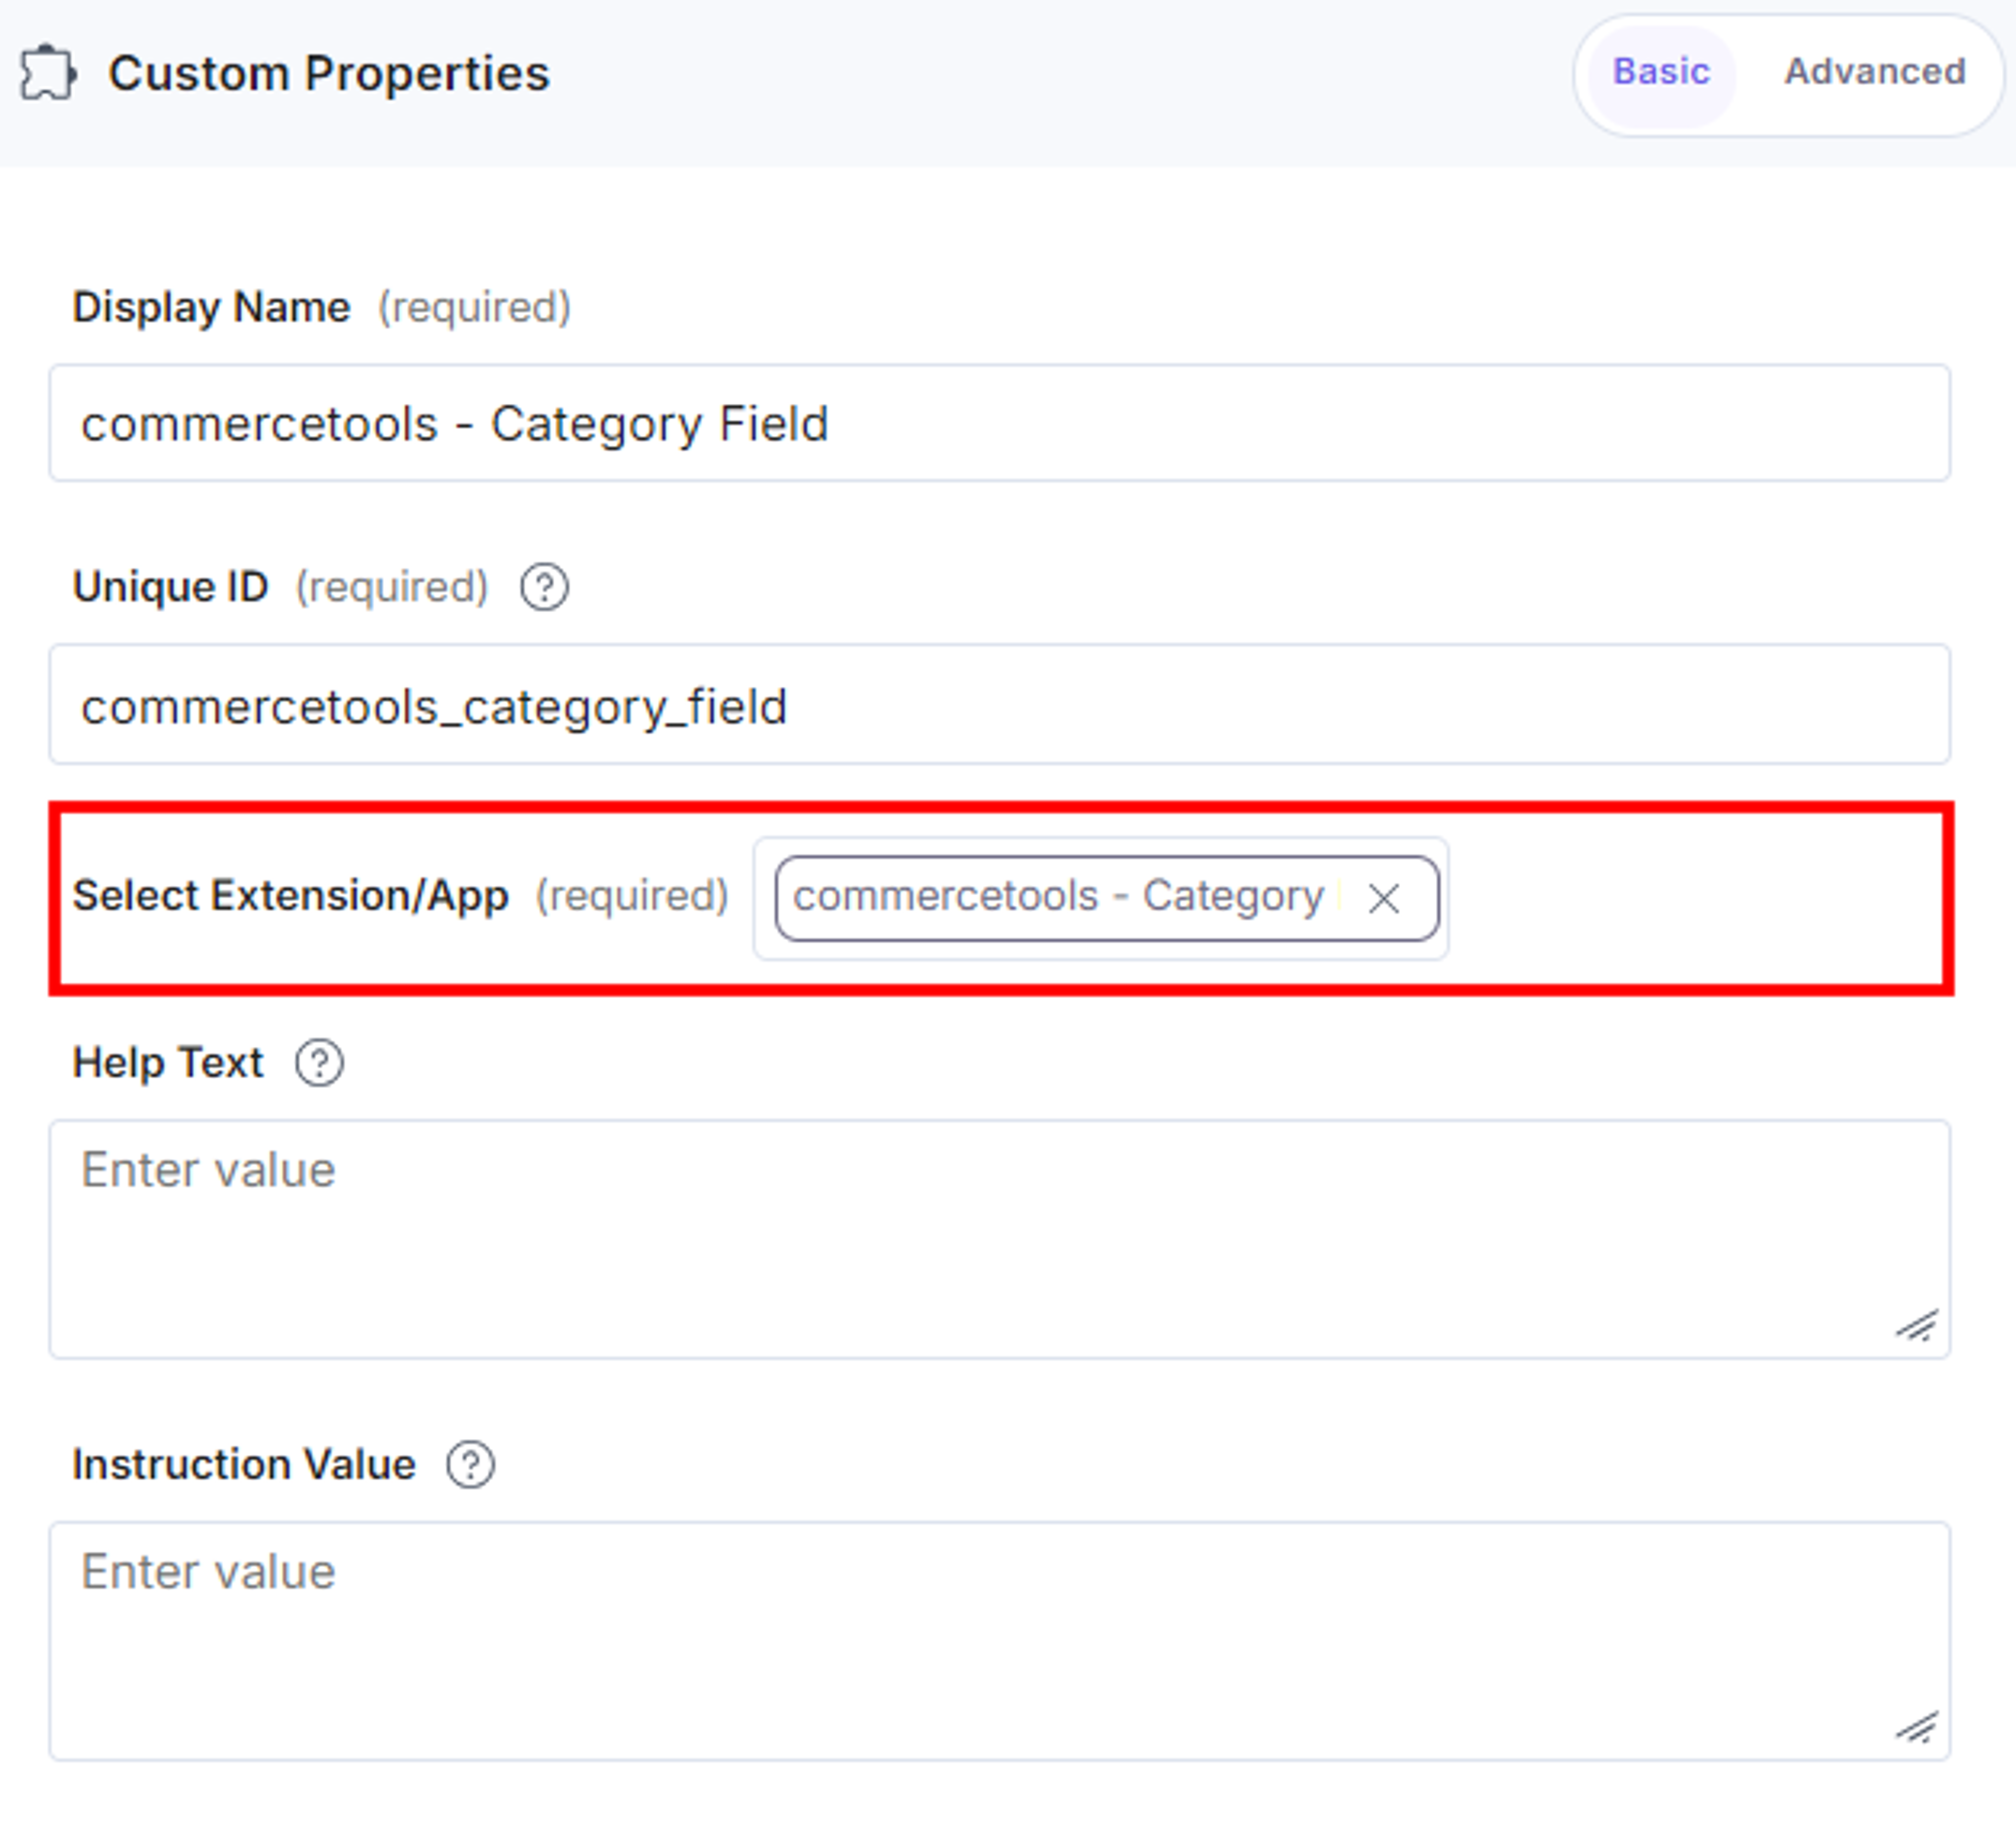The height and width of the screenshot is (1839, 2016).
Task: Open the Instruction Value help icon
Action: coord(470,1465)
